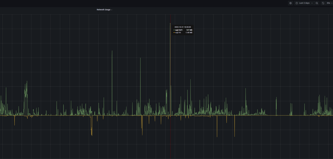This screenshot has height=159, width=333.
Task: Select the wg0 OUT label in tooltip
Action: pyautogui.click(x=179, y=30)
